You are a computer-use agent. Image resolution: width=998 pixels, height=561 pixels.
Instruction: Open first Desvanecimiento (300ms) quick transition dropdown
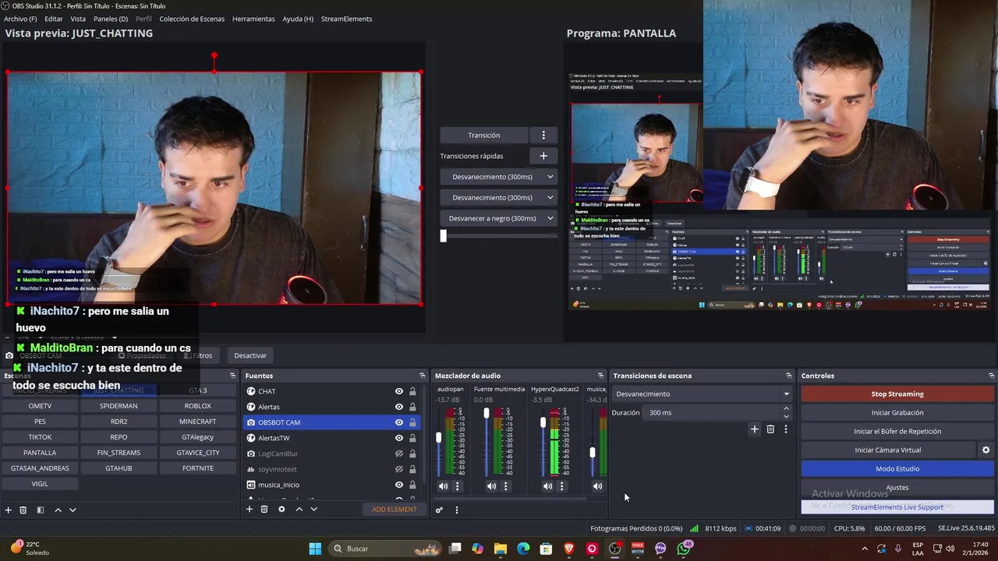(x=498, y=177)
